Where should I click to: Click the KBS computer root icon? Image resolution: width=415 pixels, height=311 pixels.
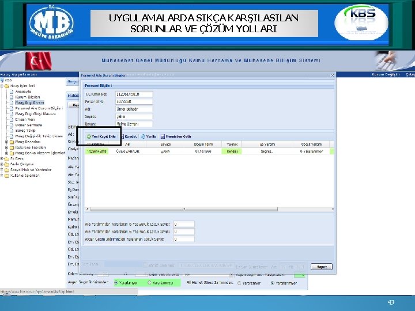pyautogui.click(x=2, y=80)
